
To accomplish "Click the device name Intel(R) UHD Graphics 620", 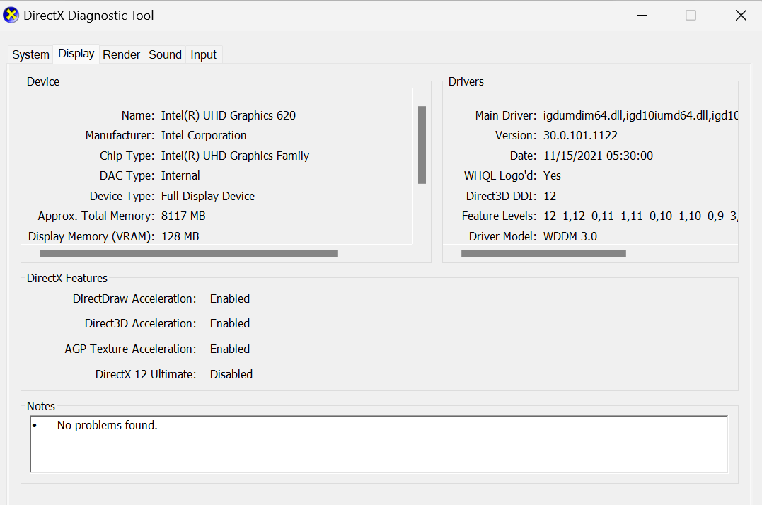I will coord(229,115).
